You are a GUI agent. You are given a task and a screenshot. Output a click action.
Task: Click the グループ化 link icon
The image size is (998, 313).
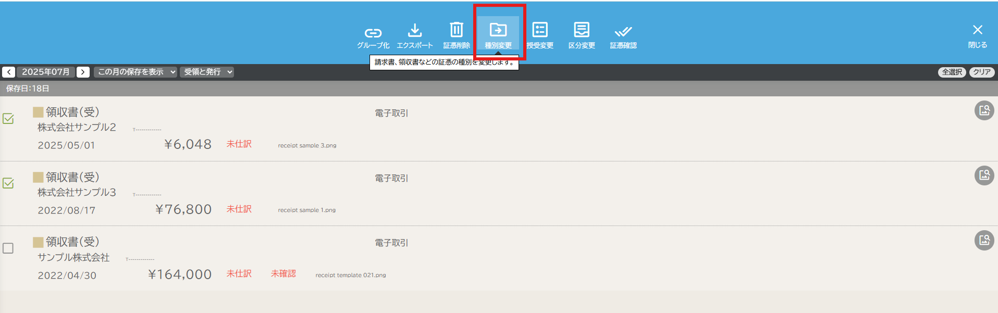[x=373, y=33]
